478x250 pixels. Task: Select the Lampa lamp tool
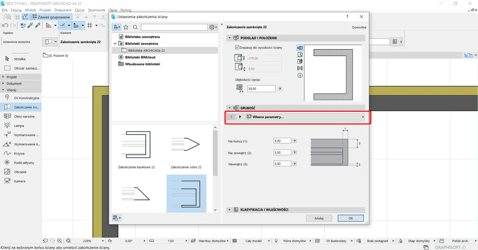click(21, 125)
